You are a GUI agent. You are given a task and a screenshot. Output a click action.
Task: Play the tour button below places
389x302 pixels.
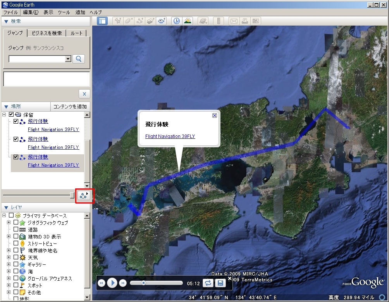click(84, 195)
